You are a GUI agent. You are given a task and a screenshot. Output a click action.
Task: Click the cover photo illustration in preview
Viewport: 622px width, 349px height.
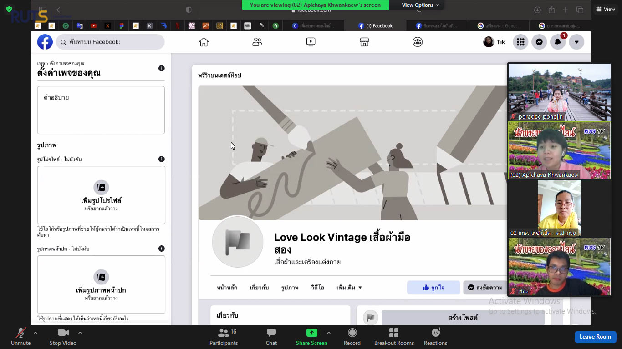353,153
